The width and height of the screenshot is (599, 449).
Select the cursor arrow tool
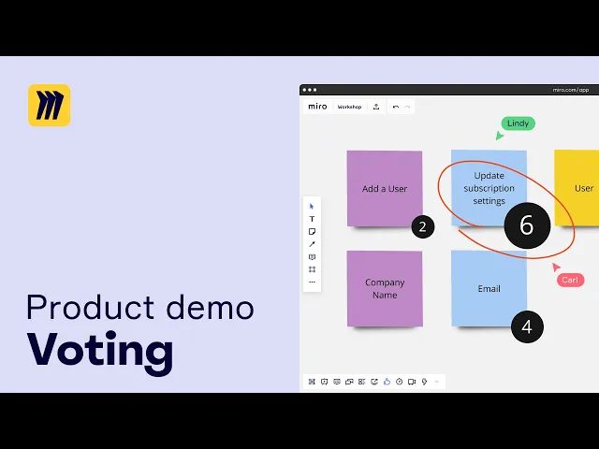point(312,206)
